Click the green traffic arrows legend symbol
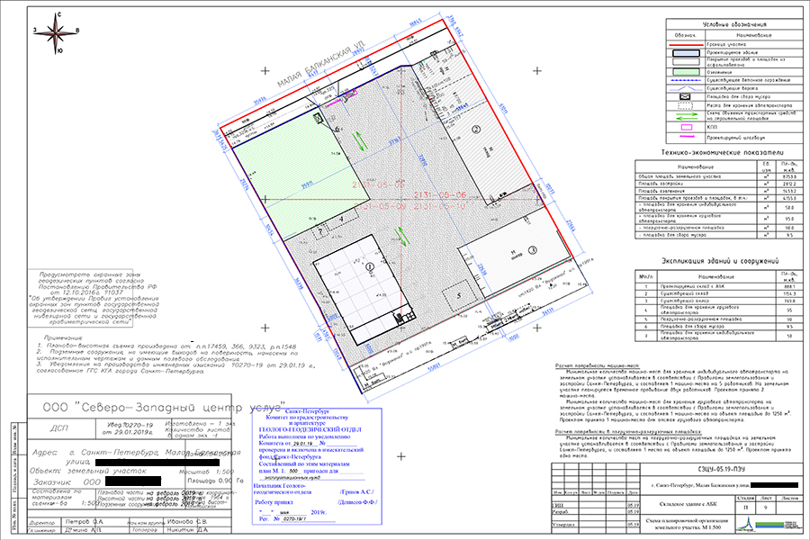Screen dimensions: 810x540 [x=685, y=118]
